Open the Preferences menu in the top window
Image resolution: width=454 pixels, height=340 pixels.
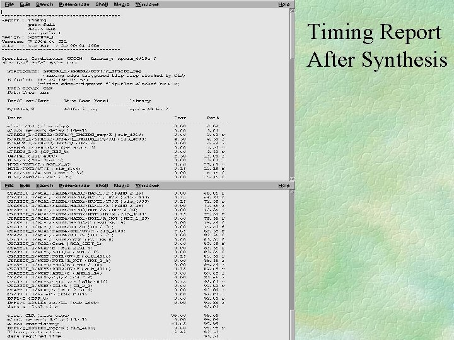click(74, 4)
